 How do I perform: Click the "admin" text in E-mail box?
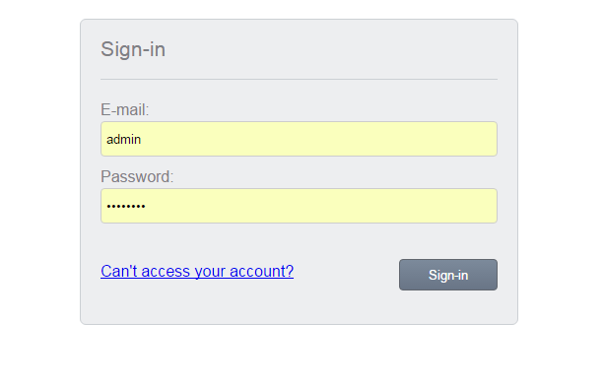(123, 139)
